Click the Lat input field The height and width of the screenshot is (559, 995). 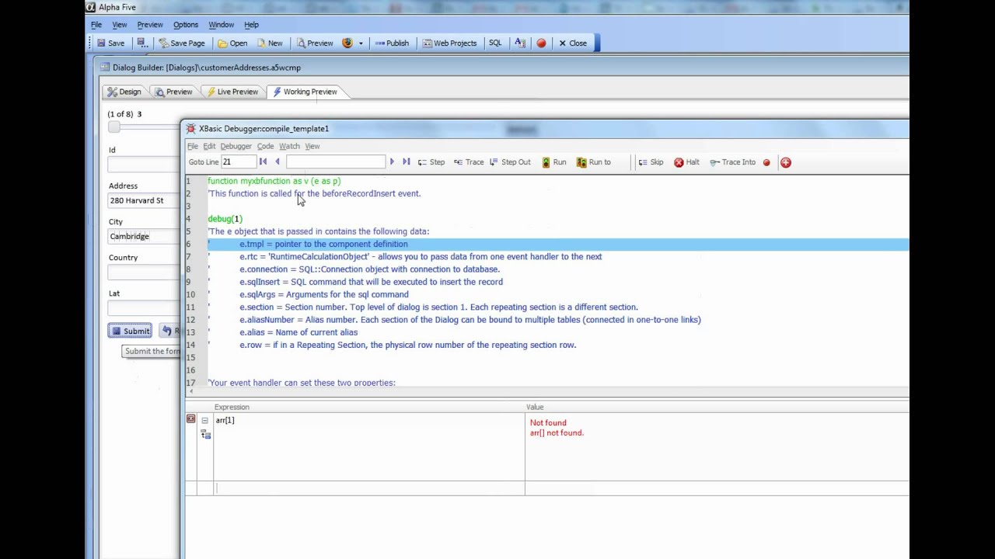pyautogui.click(x=143, y=307)
